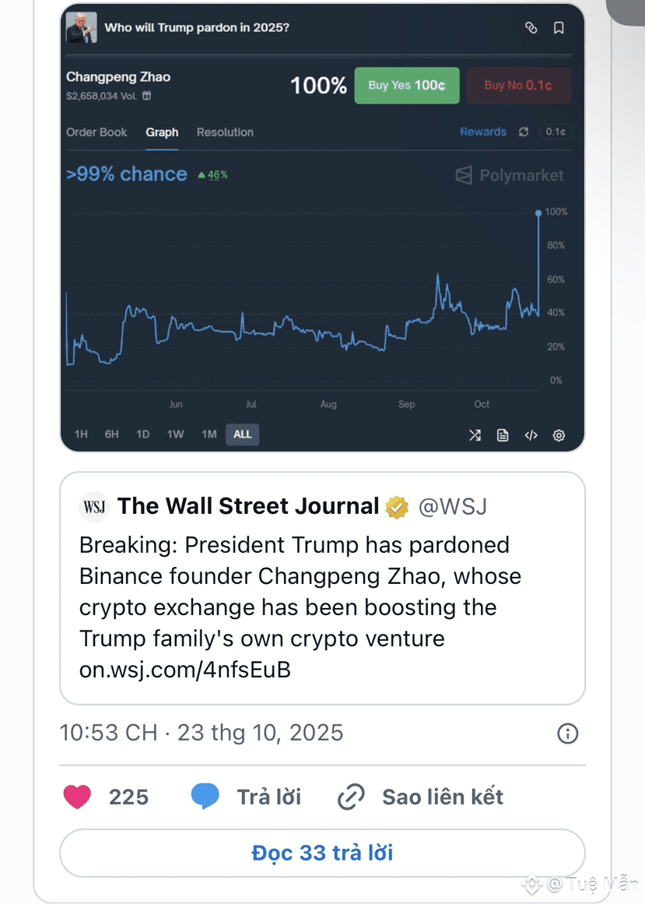Open the Rewards link
This screenshot has height=904, width=645.
pos(483,132)
